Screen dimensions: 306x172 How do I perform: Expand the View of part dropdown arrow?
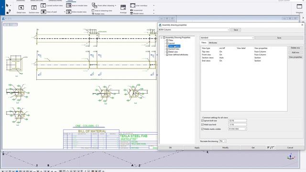pyautogui.click(x=65, y=12)
